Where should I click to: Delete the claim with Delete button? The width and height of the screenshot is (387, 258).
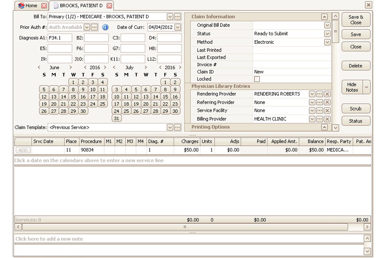click(x=356, y=66)
